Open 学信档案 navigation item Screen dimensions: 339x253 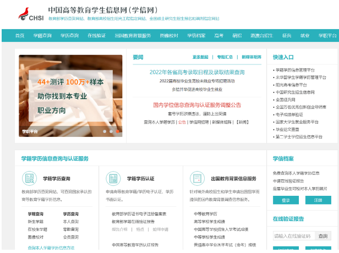tap(196, 36)
